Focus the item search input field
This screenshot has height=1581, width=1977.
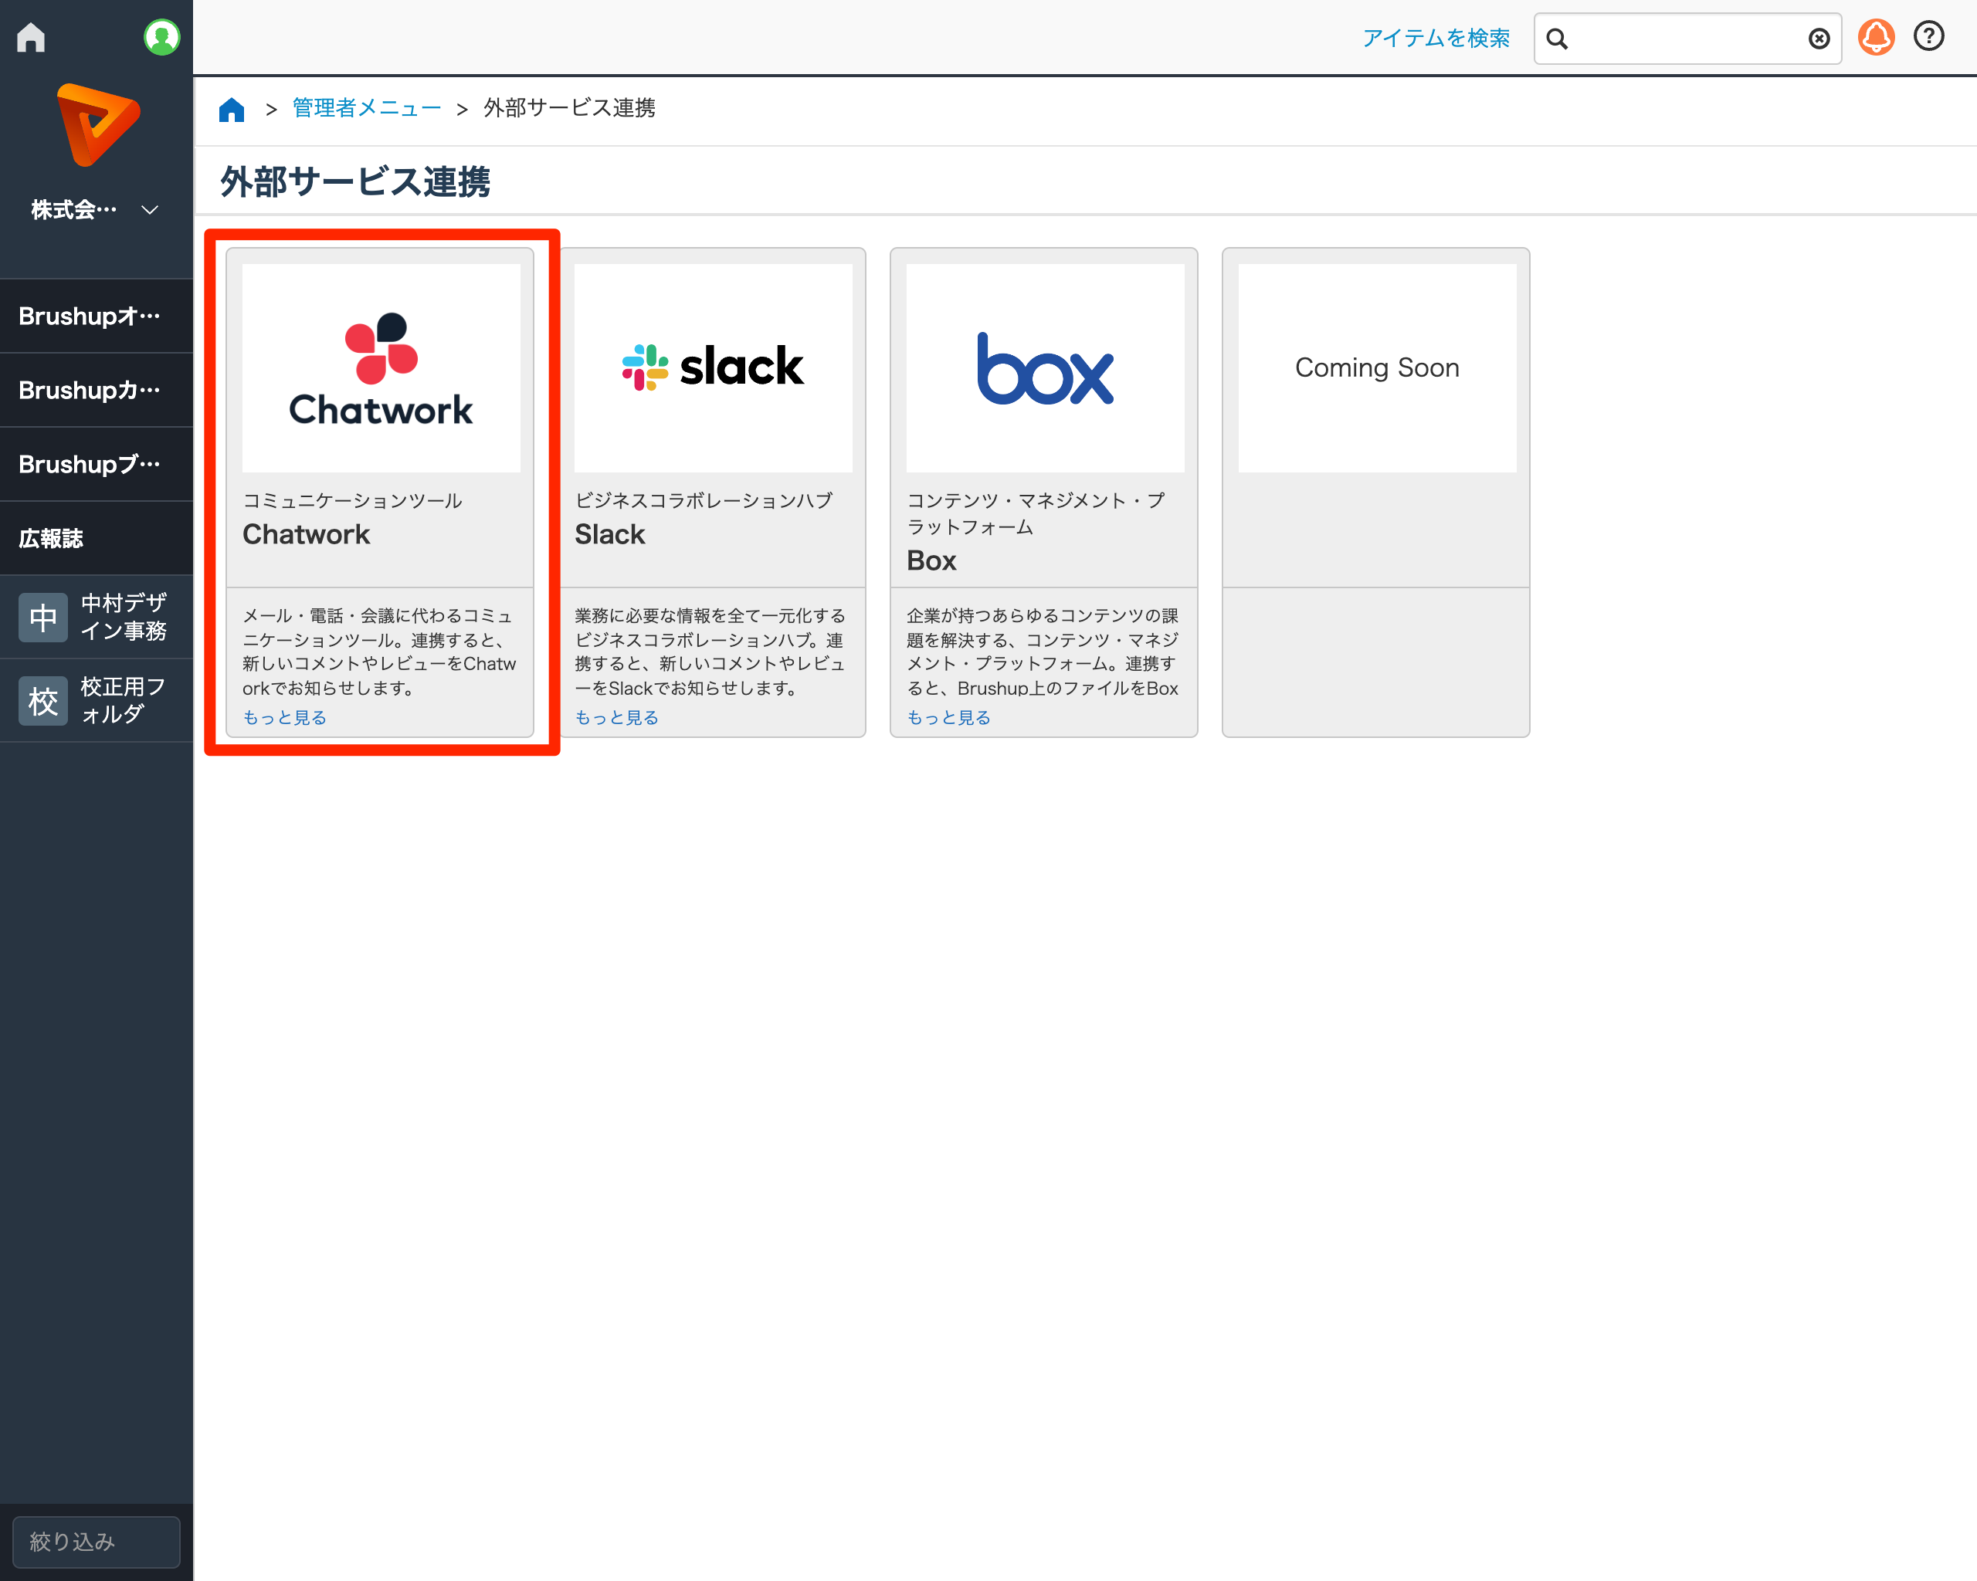point(1687,39)
